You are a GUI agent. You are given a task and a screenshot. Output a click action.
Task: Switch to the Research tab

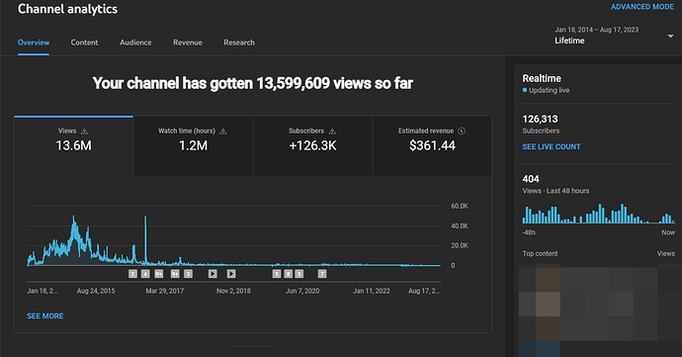pyautogui.click(x=239, y=43)
